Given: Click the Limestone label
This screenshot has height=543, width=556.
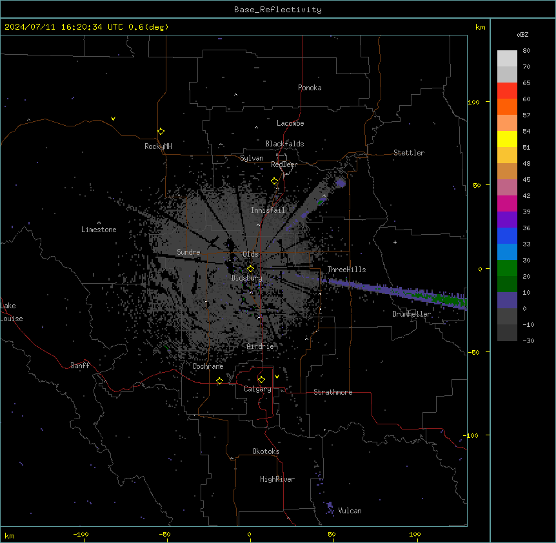Looking at the screenshot, I should 99,230.
